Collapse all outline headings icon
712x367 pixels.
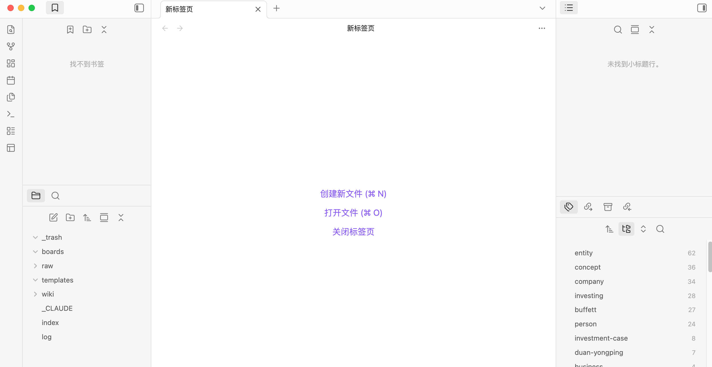pyautogui.click(x=652, y=30)
